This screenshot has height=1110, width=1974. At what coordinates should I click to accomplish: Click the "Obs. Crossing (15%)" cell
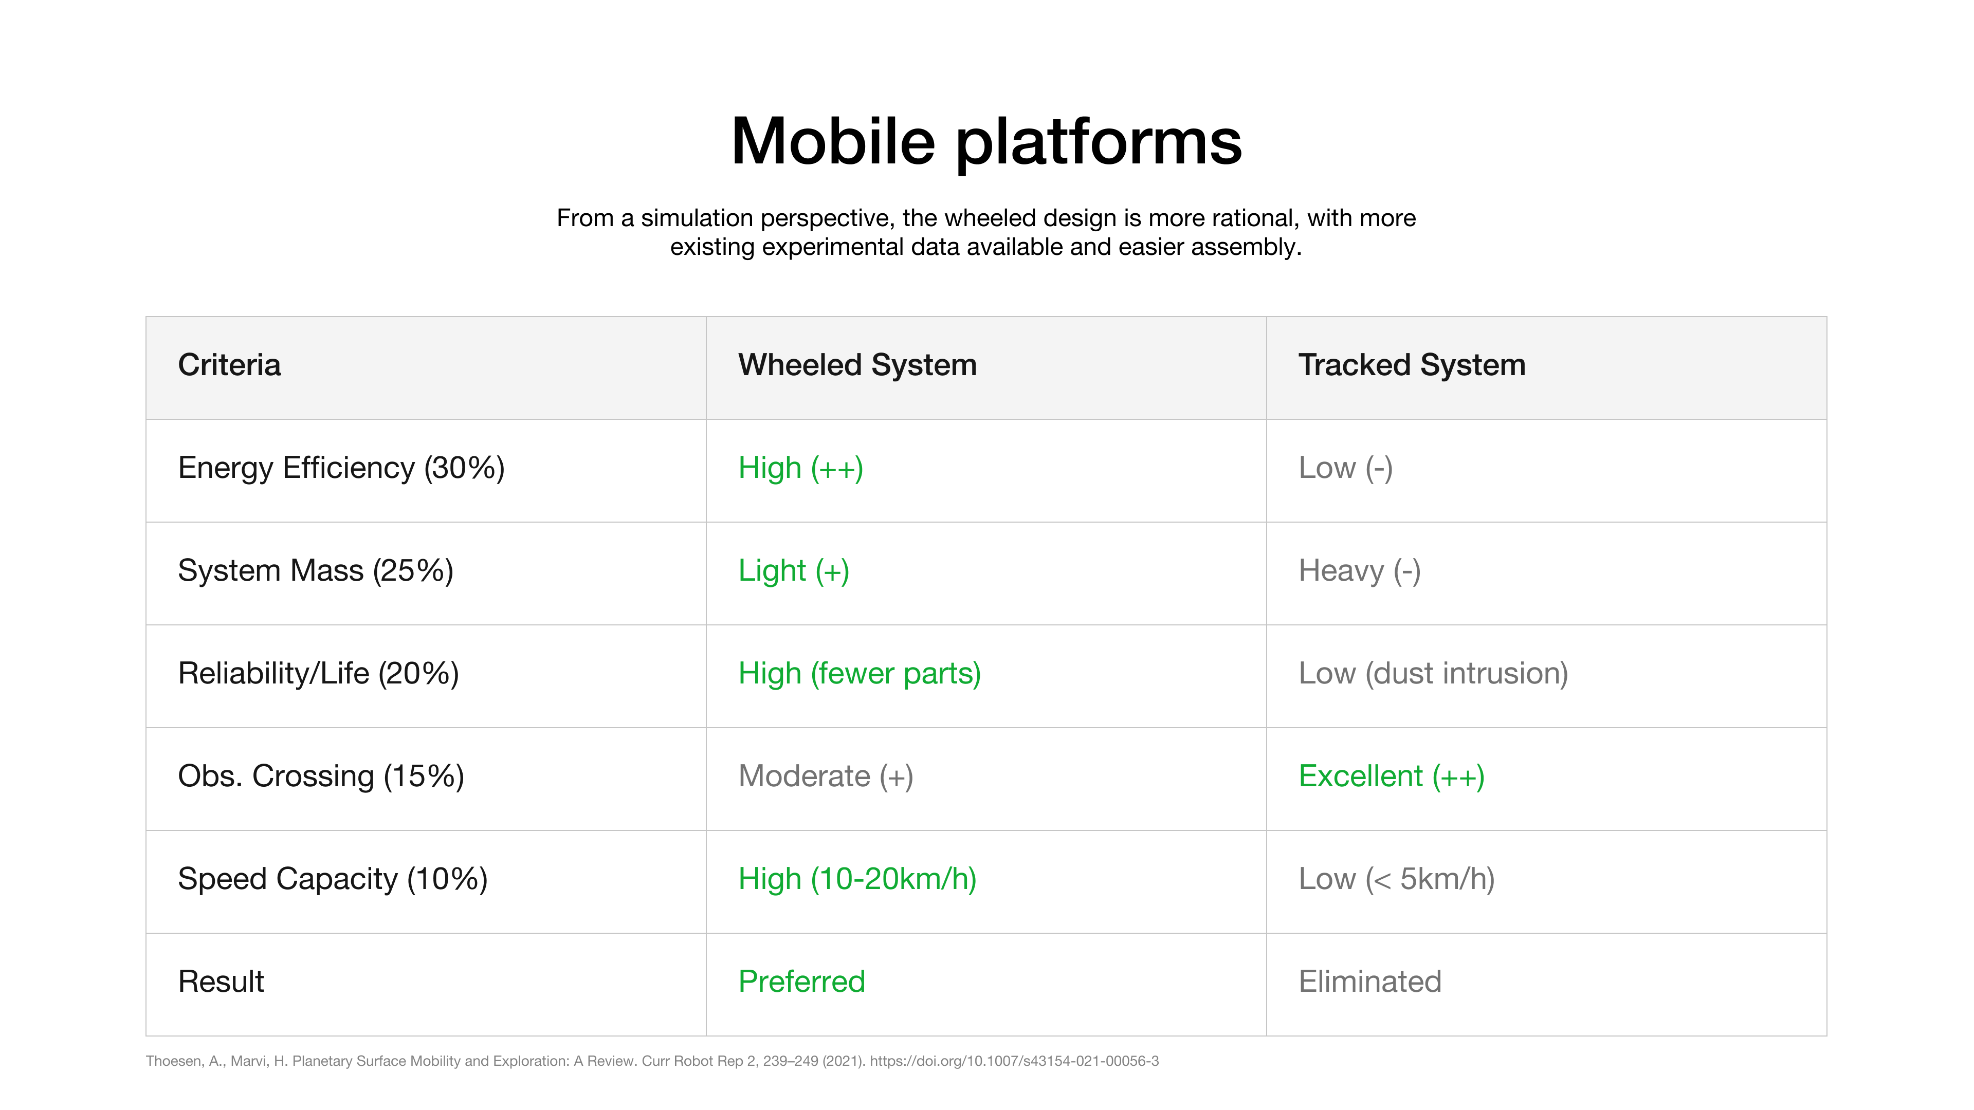tap(321, 776)
